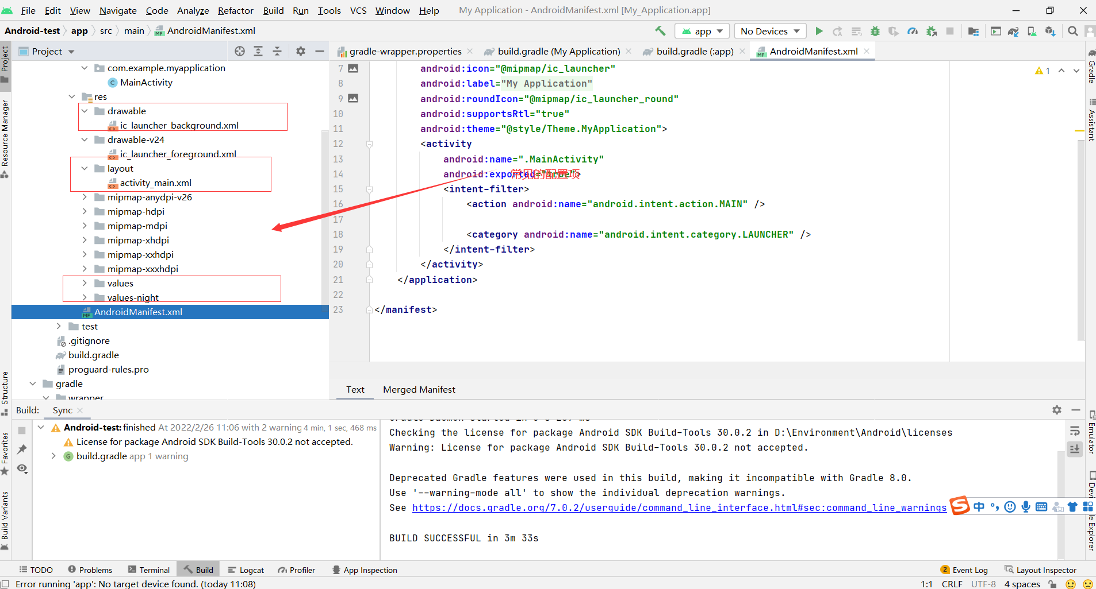The height and width of the screenshot is (589, 1096).
Task: Click gutter image icon on line 9
Action: [x=353, y=98]
